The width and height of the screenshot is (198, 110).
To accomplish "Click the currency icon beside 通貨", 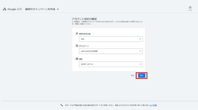I will click(x=77, y=59).
